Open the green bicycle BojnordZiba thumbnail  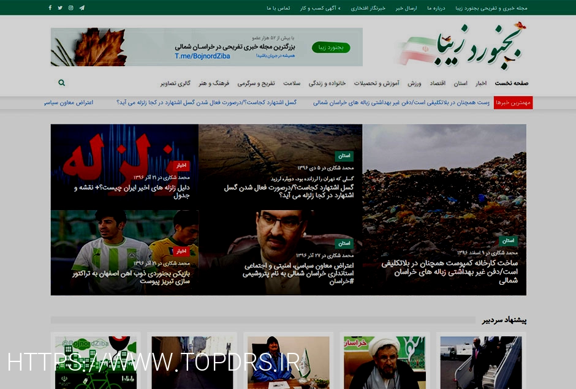point(96,363)
